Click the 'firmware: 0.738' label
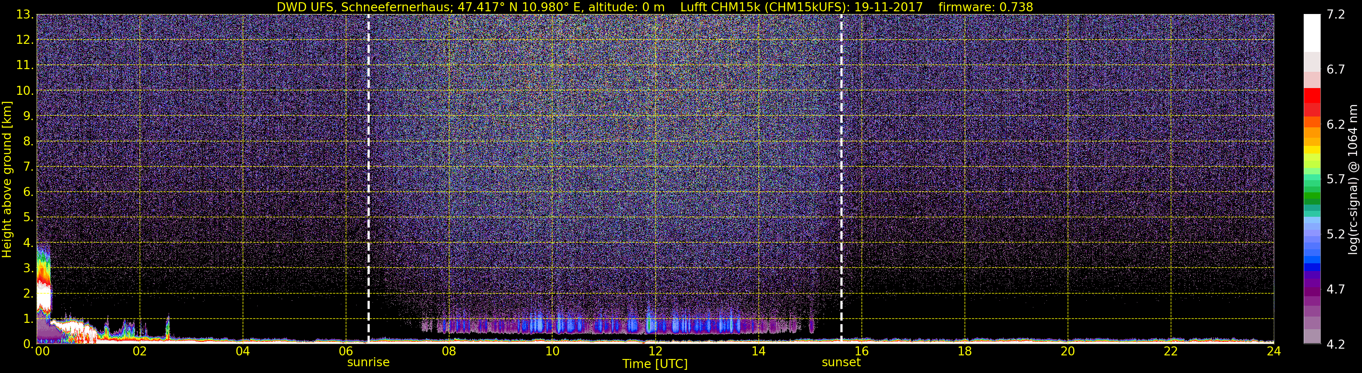This screenshot has width=1362, height=373. pyautogui.click(x=985, y=7)
